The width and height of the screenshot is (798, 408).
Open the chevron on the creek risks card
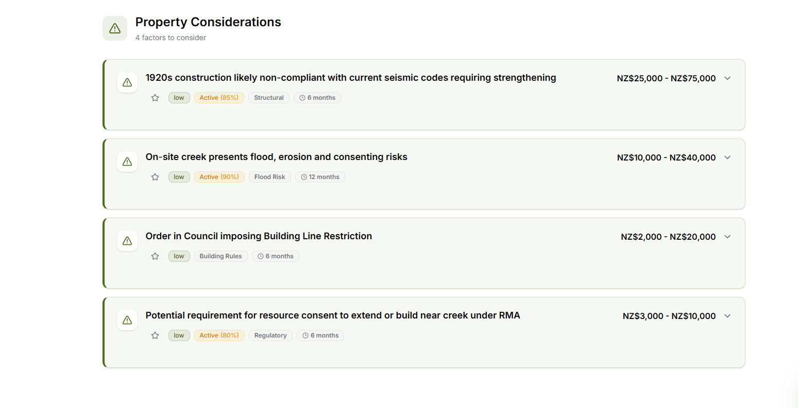727,157
